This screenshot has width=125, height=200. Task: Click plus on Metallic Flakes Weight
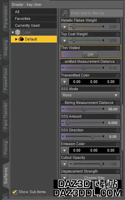(103, 26)
